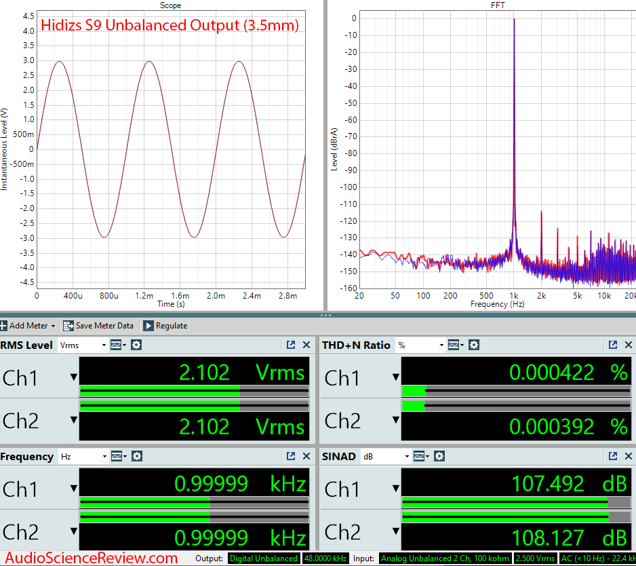Click the sine waveform in Scope graph

(x=171, y=149)
